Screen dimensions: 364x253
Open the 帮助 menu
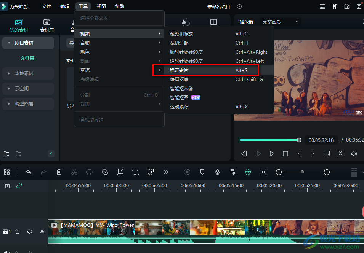click(120, 6)
